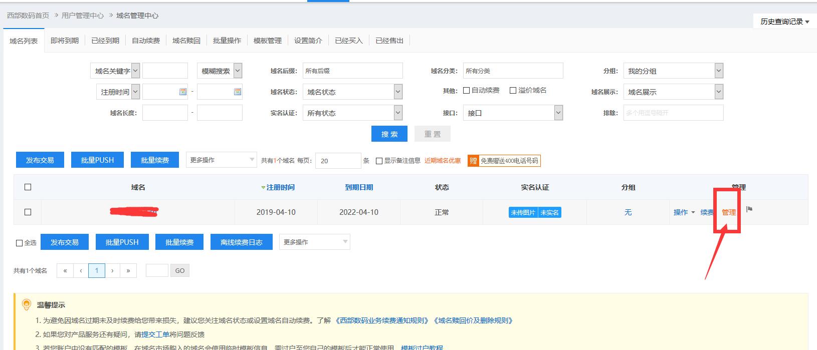This screenshot has height=350, width=817.
Task: Check the 全选 checkbox below table
Action: [x=19, y=243]
